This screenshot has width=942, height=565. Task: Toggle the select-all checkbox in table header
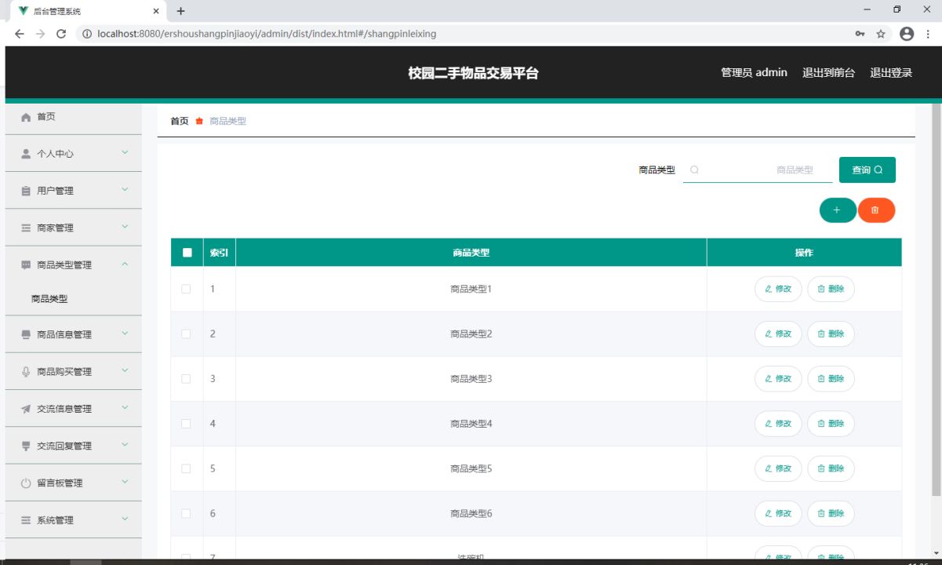(x=187, y=253)
